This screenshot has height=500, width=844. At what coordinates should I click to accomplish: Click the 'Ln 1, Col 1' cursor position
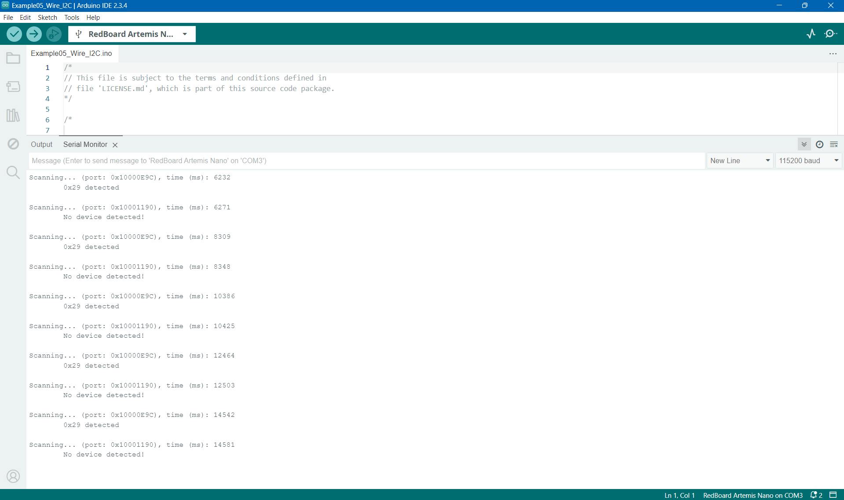click(679, 495)
